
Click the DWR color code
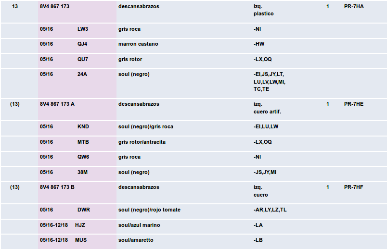(84, 210)
